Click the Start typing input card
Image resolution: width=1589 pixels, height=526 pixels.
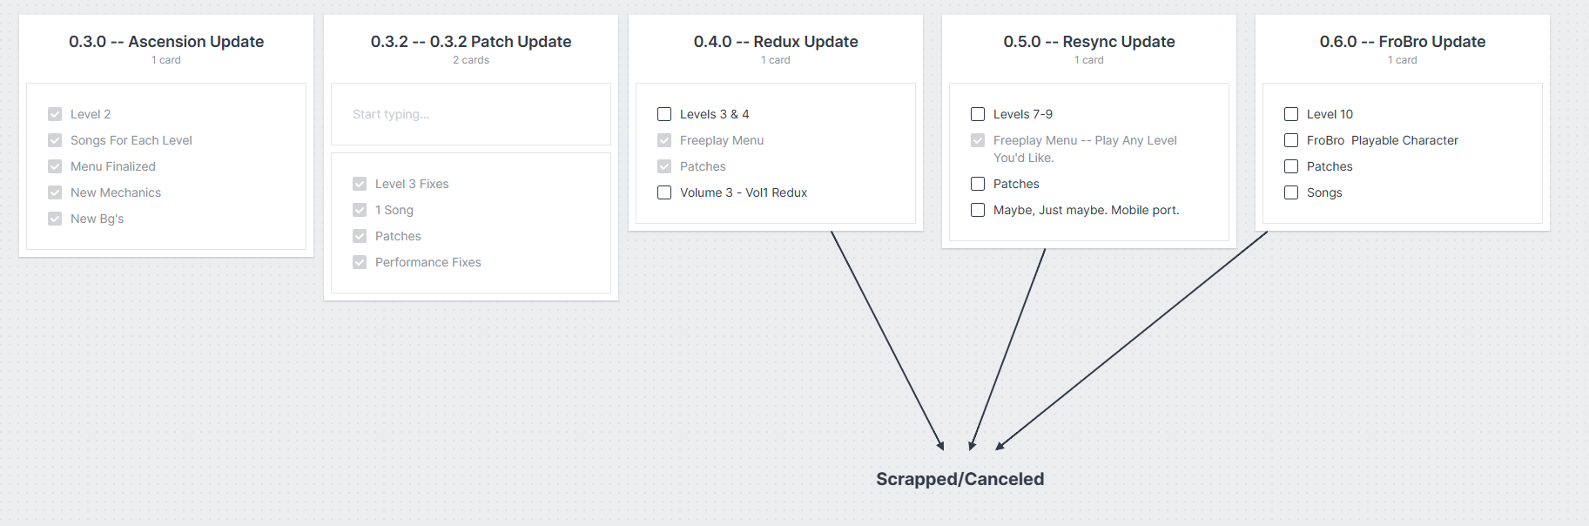coord(470,114)
